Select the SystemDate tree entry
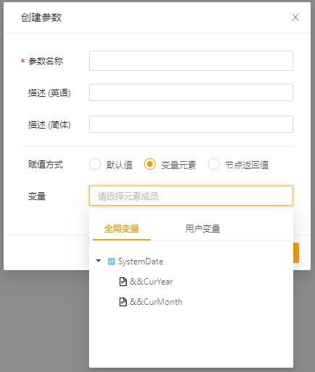Image resolution: width=315 pixels, height=372 pixels. [x=140, y=261]
